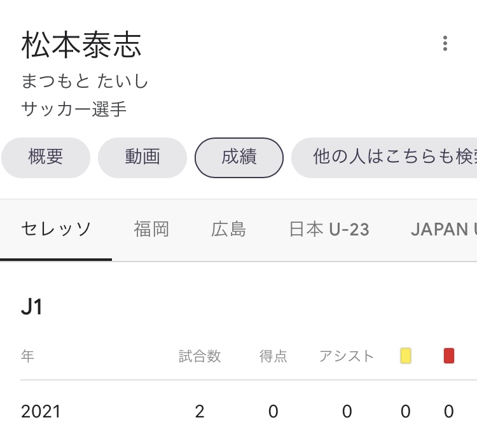Click the yellow card column icon
Screen dimensions: 477x448
coord(406,356)
